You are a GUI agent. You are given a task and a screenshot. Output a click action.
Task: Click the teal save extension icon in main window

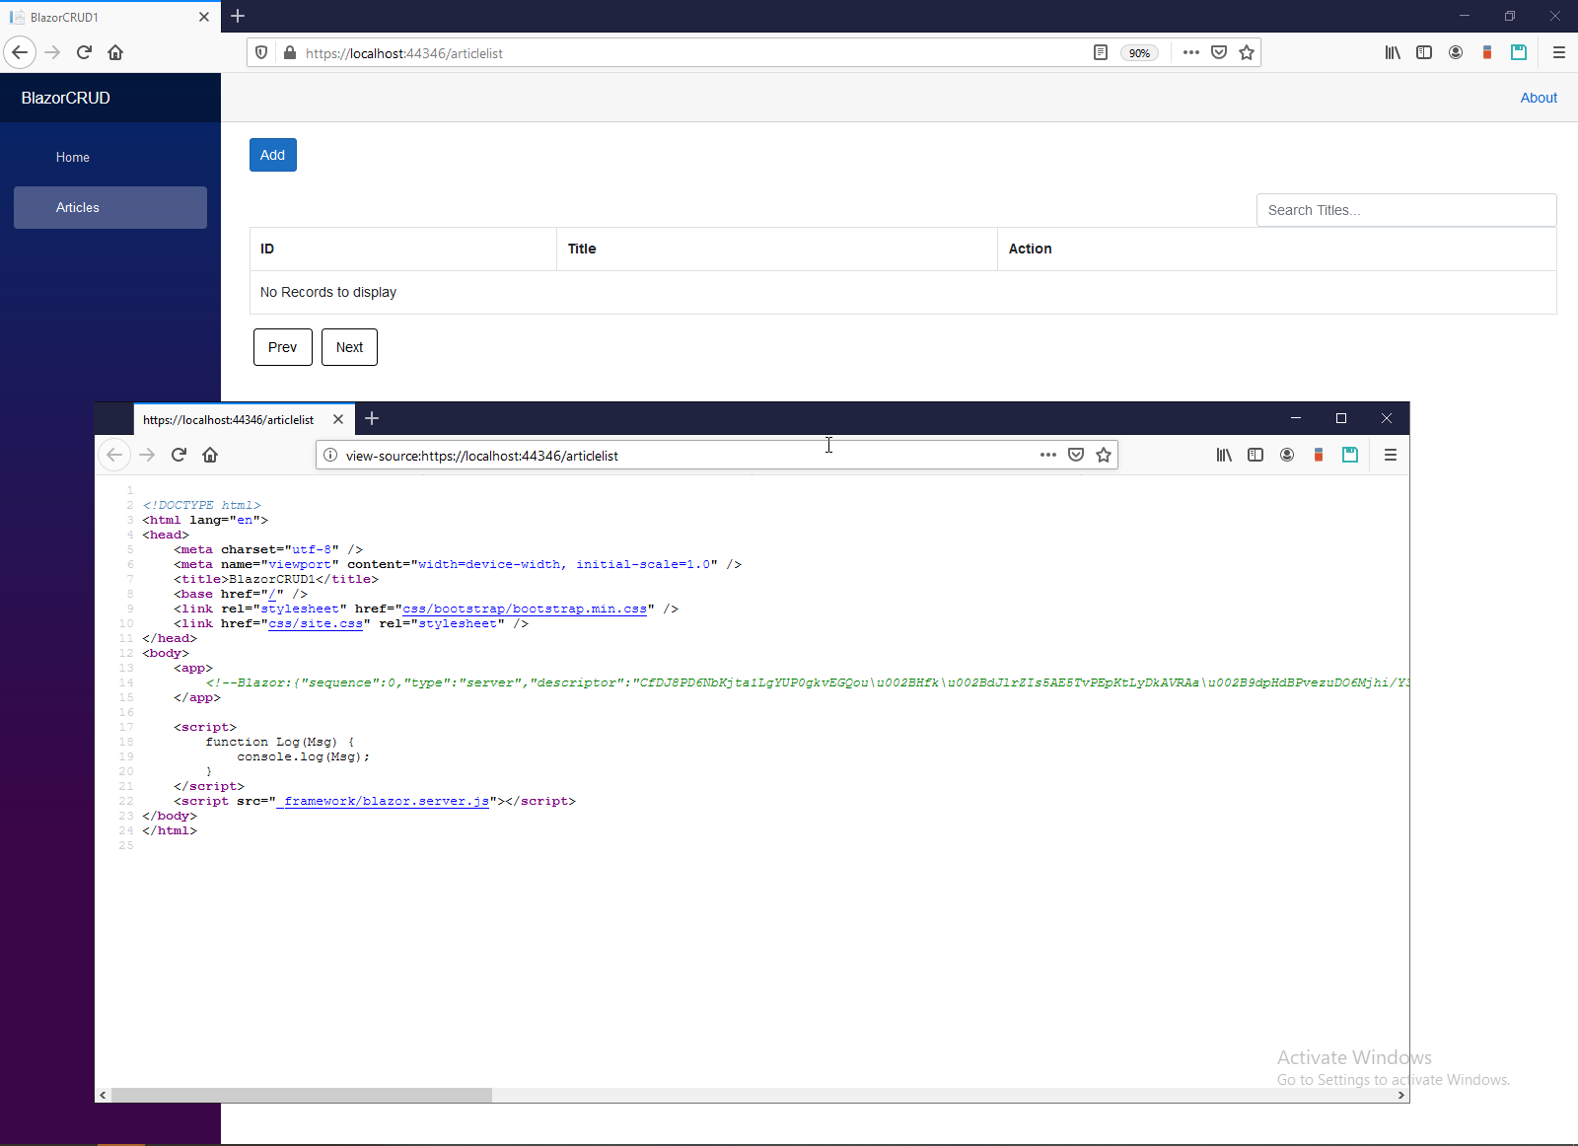1519,52
